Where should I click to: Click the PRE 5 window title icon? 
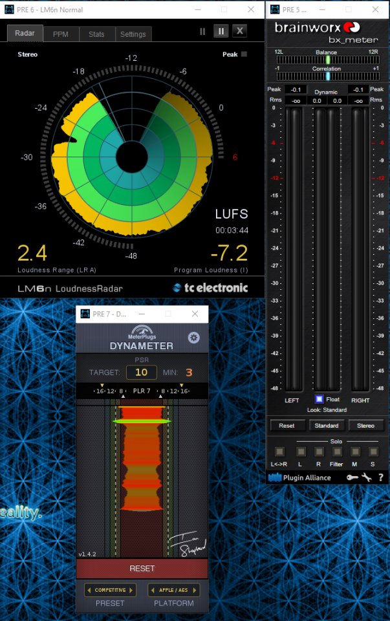pos(275,10)
